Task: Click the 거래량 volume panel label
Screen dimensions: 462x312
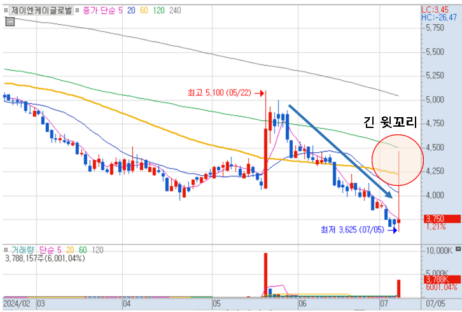Action: 23,250
